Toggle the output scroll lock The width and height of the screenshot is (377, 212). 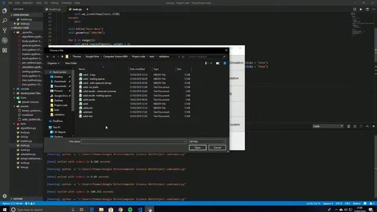click(x=355, y=126)
